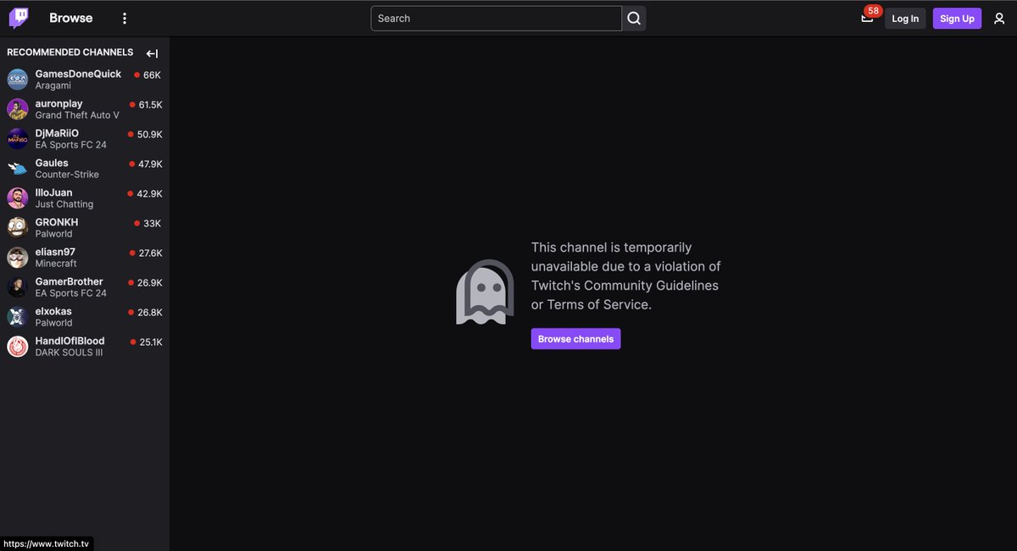Screen dimensions: 1017x551
Task: Open the GamesDoneQuick channel name
Action: [x=78, y=74]
